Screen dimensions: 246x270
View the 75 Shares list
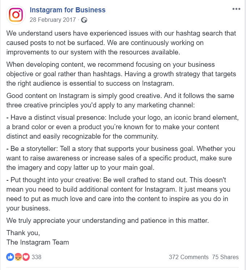point(225,257)
